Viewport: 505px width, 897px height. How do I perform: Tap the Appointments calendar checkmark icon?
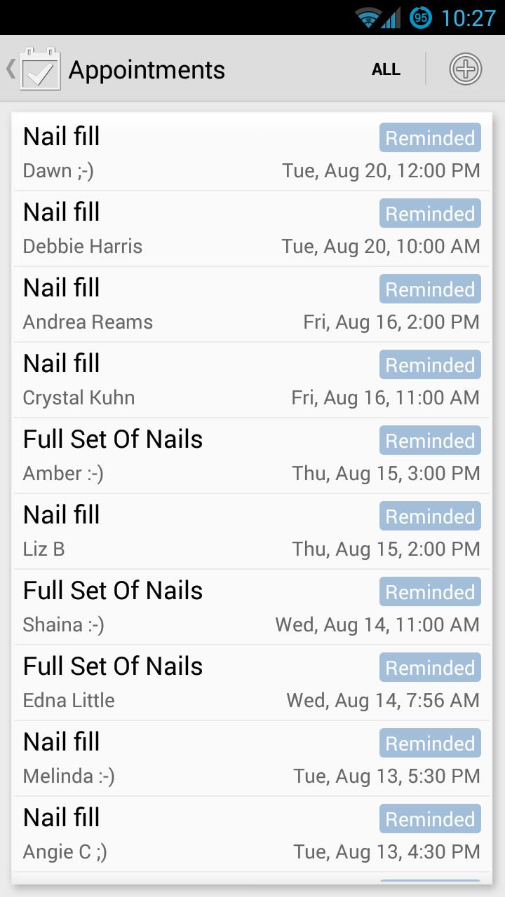coord(40,69)
